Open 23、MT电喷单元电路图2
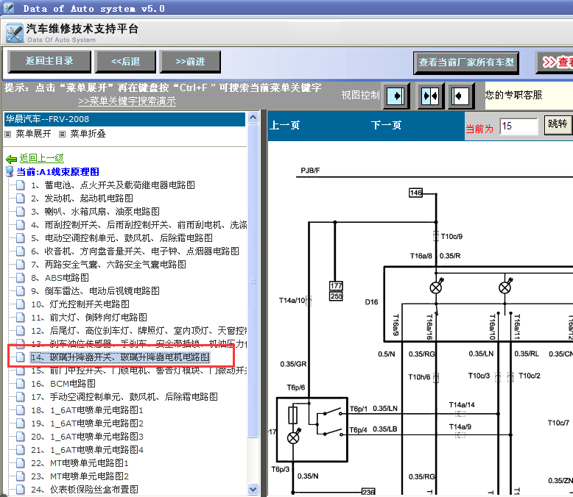The height and width of the screenshot is (497, 573). pyautogui.click(x=80, y=476)
